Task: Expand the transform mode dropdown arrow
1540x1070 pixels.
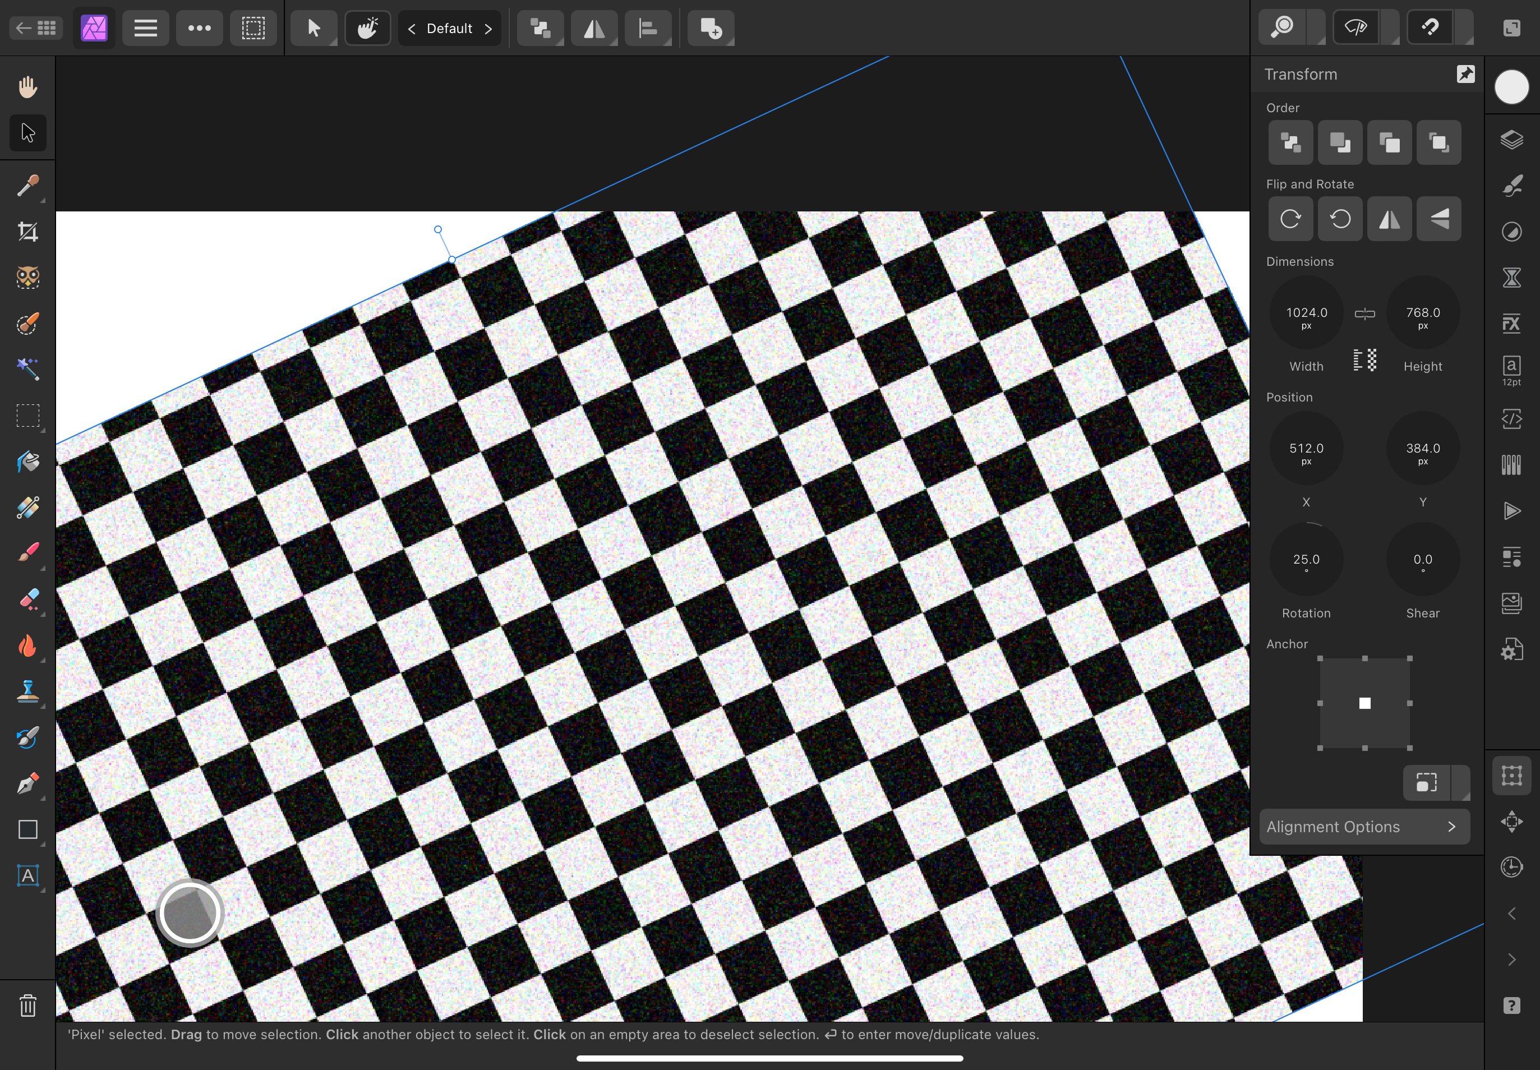Action: pyautogui.click(x=1460, y=782)
